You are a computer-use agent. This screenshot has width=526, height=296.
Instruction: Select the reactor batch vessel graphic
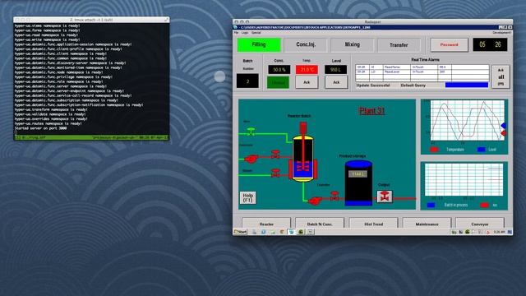click(x=303, y=159)
